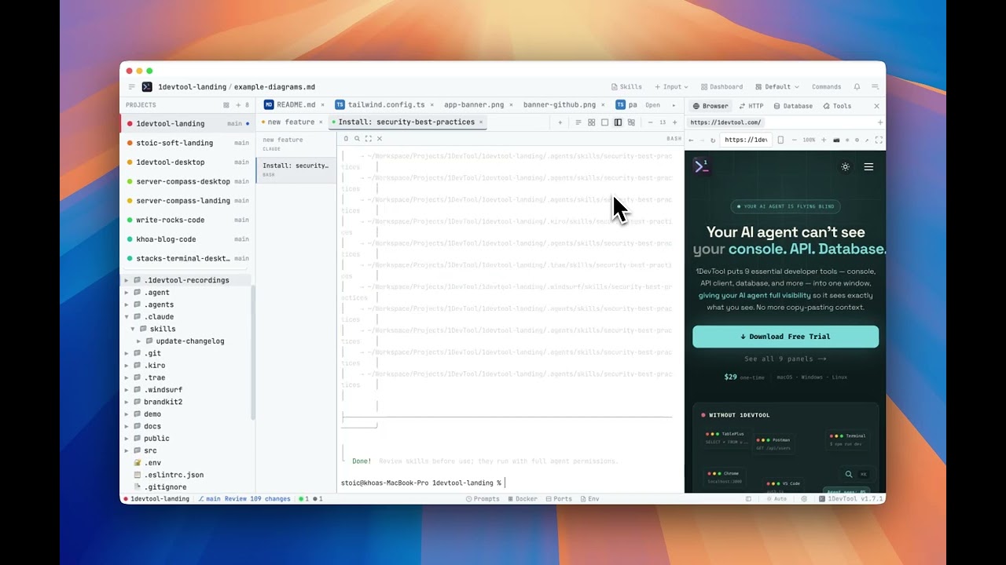
Task: Add a new terminal with the plus icon
Action: 560,122
